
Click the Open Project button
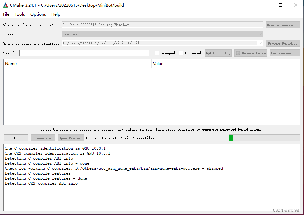point(71,138)
